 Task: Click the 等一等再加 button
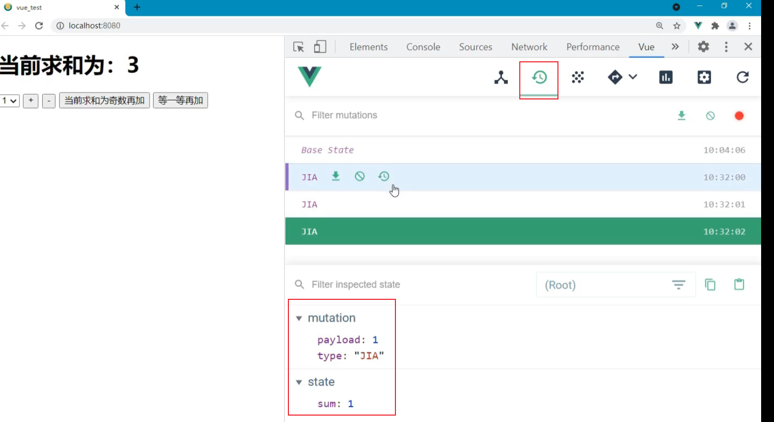tap(180, 100)
